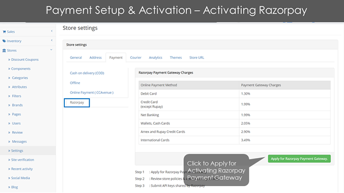Switch to the General tab

point(76,57)
